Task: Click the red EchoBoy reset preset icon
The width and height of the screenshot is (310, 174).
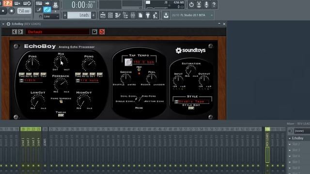Action: 102,32
